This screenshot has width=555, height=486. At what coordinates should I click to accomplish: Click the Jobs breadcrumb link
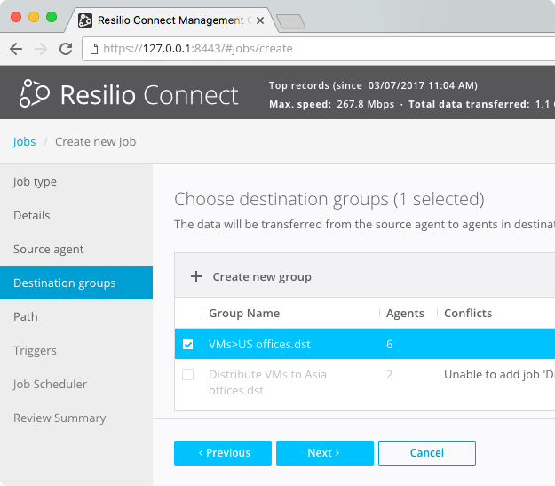coord(24,141)
